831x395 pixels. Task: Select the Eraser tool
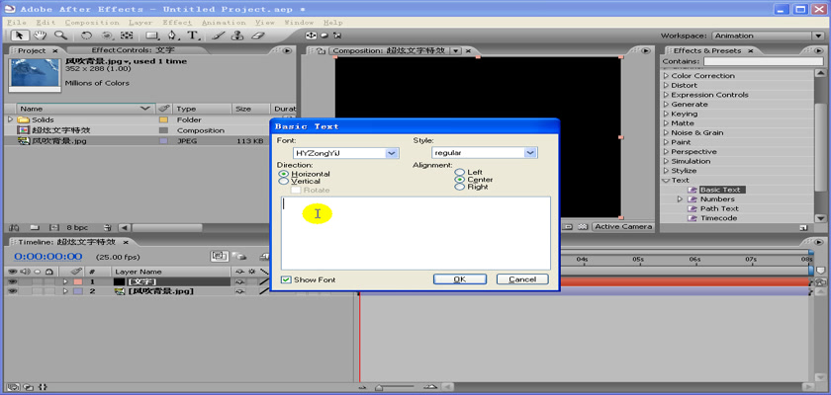point(257,36)
